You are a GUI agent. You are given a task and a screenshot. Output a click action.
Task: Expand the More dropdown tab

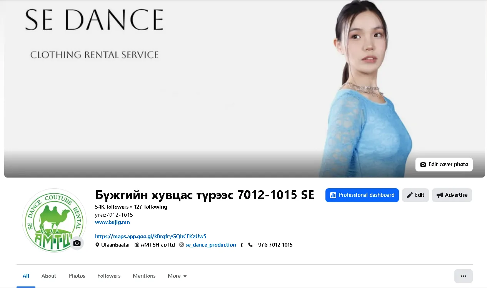tap(177, 276)
